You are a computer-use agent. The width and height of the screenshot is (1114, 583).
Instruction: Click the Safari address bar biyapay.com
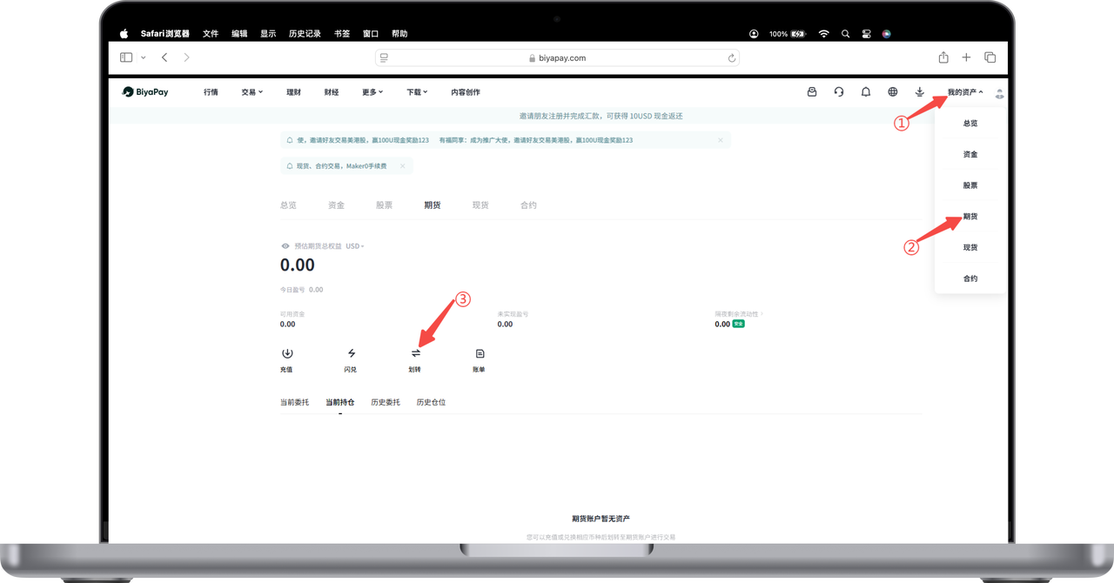[x=557, y=58]
